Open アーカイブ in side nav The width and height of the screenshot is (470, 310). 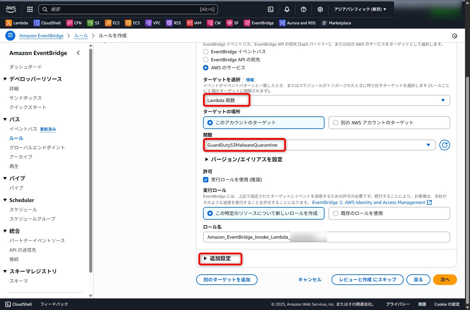[x=21, y=157]
